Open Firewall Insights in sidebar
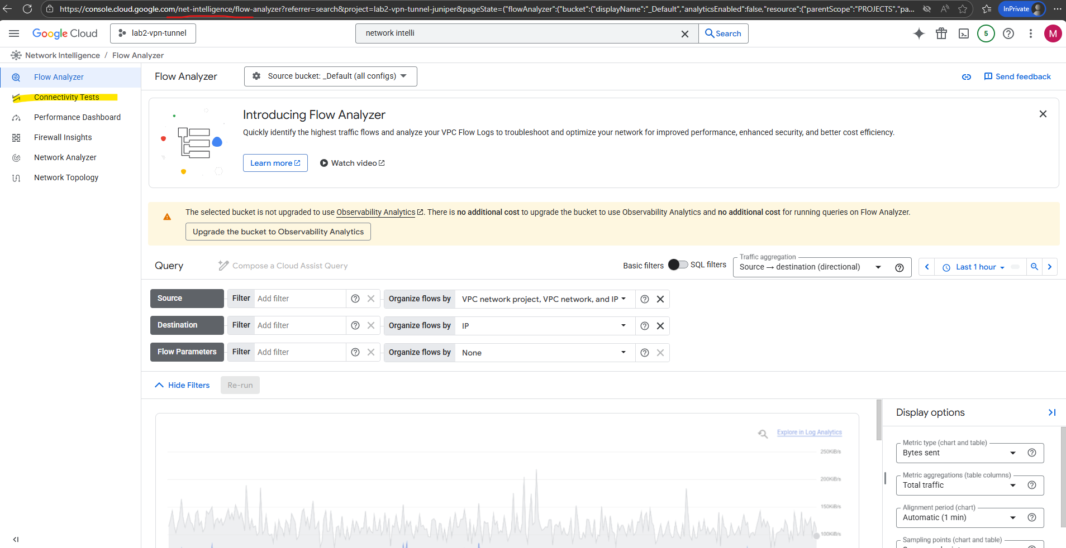The height and width of the screenshot is (548, 1066). pos(70,137)
